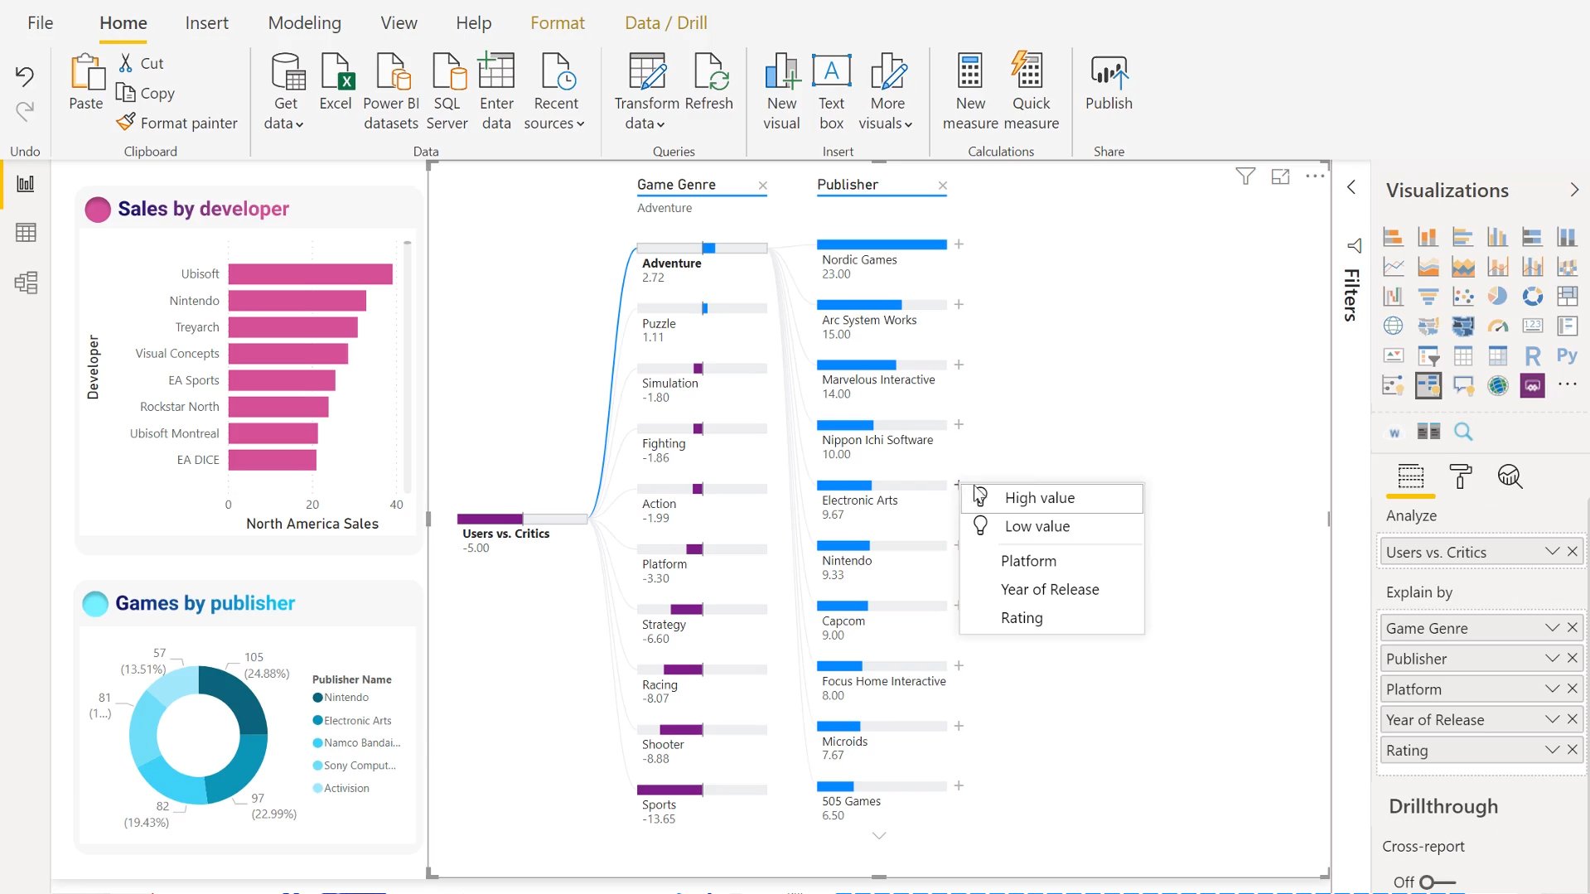Collapse the Visualizations pane
The image size is (1590, 894).
(x=1574, y=190)
